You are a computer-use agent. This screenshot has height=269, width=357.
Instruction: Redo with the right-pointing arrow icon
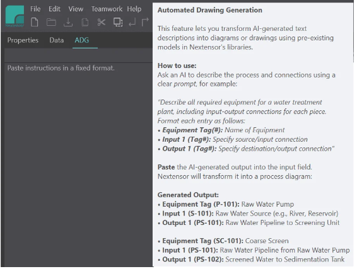pos(145,22)
